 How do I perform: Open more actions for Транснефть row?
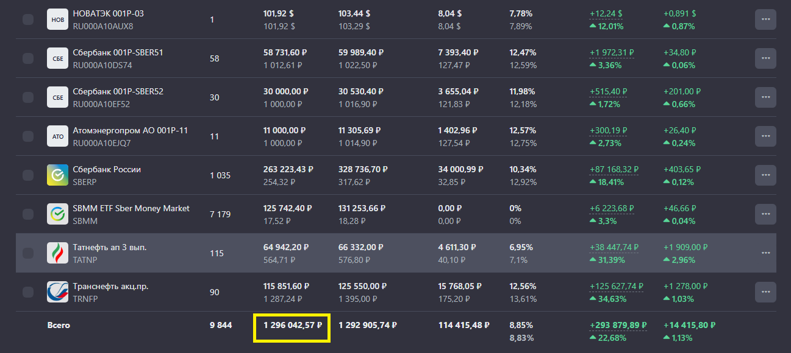click(x=765, y=292)
